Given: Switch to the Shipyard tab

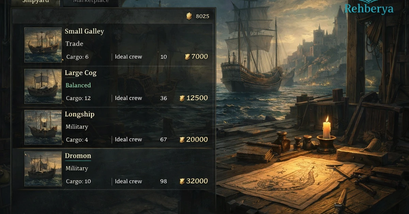Looking at the screenshot, I should point(36,2).
